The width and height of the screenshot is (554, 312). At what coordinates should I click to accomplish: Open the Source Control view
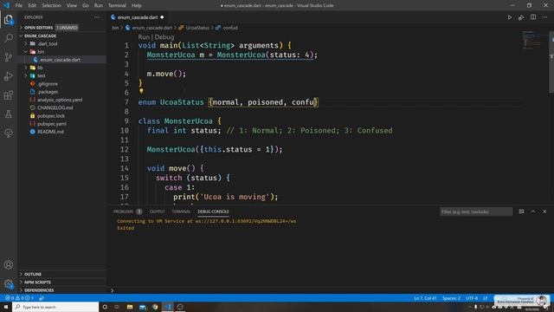[x=9, y=57]
